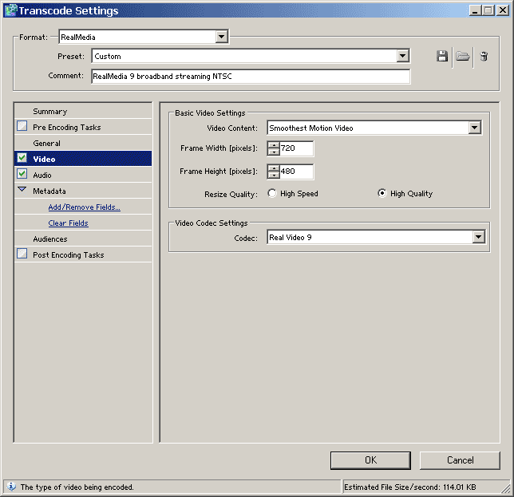This screenshot has height=497, width=514.
Task: Click the Clear Fields link
Action: [68, 223]
